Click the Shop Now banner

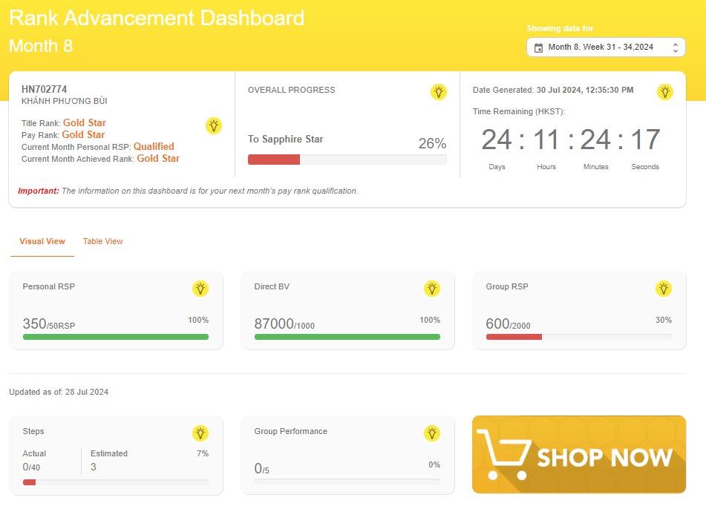[x=579, y=454]
